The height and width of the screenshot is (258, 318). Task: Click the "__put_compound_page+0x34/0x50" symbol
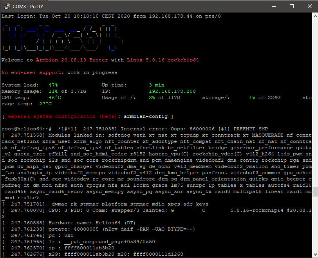(110, 242)
